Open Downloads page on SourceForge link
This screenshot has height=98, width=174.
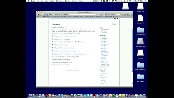pos(61,60)
